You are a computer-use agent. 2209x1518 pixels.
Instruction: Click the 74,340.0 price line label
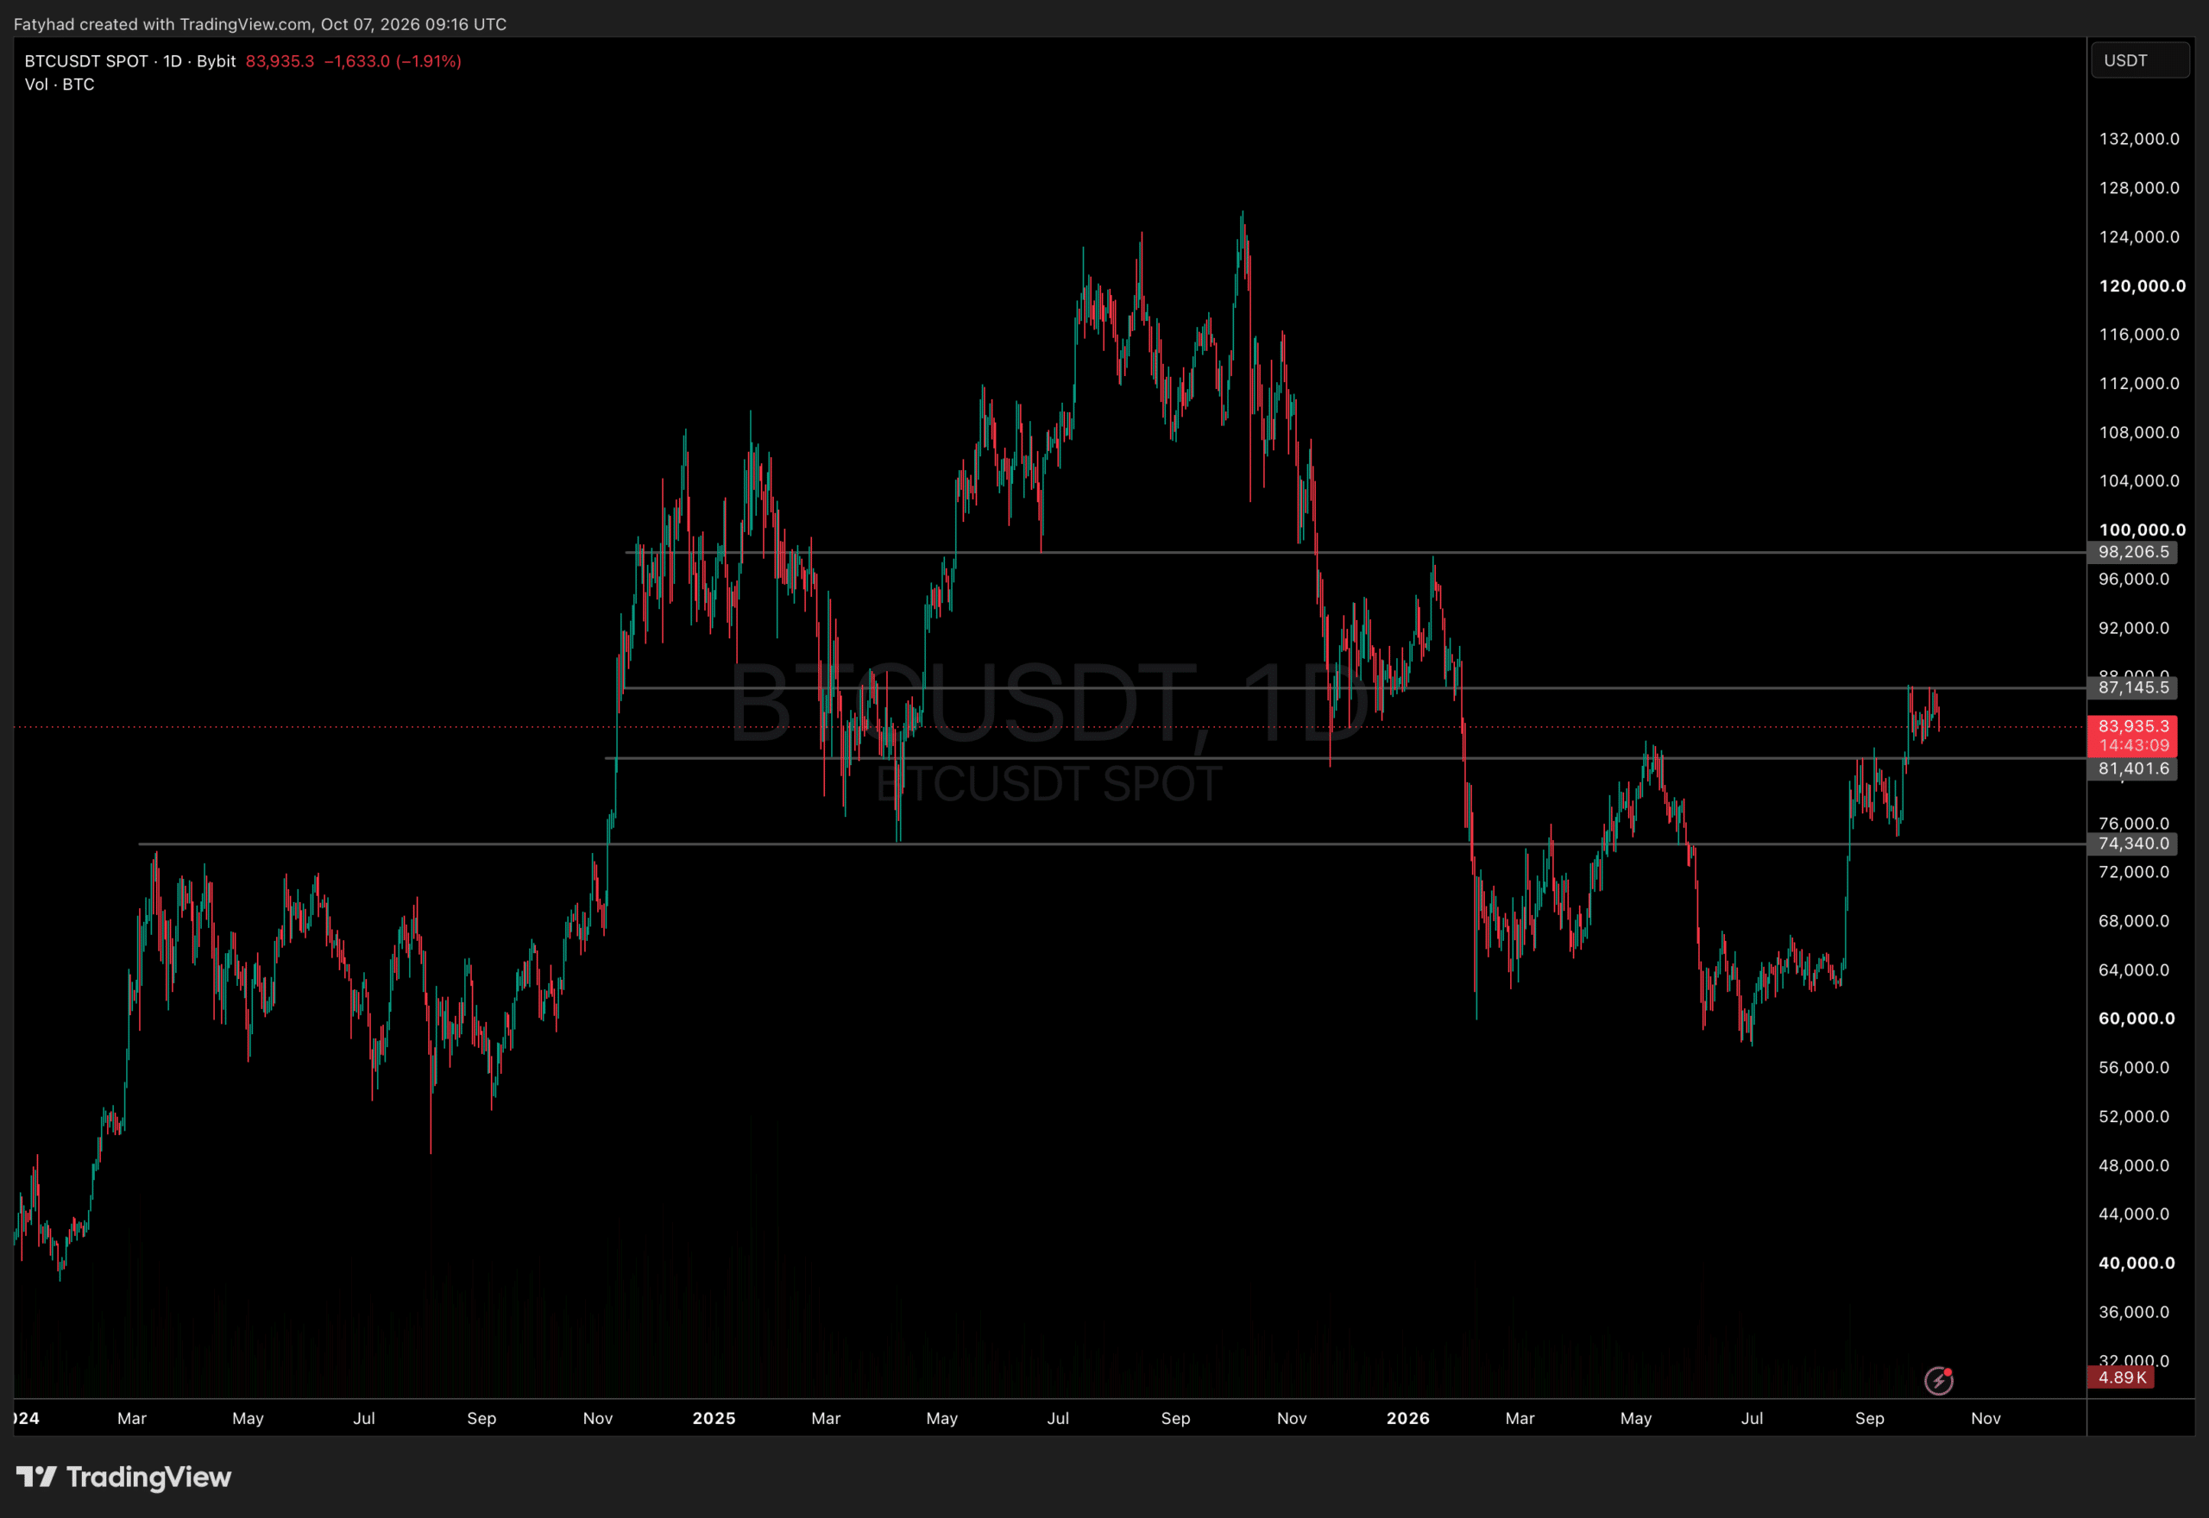2133,844
